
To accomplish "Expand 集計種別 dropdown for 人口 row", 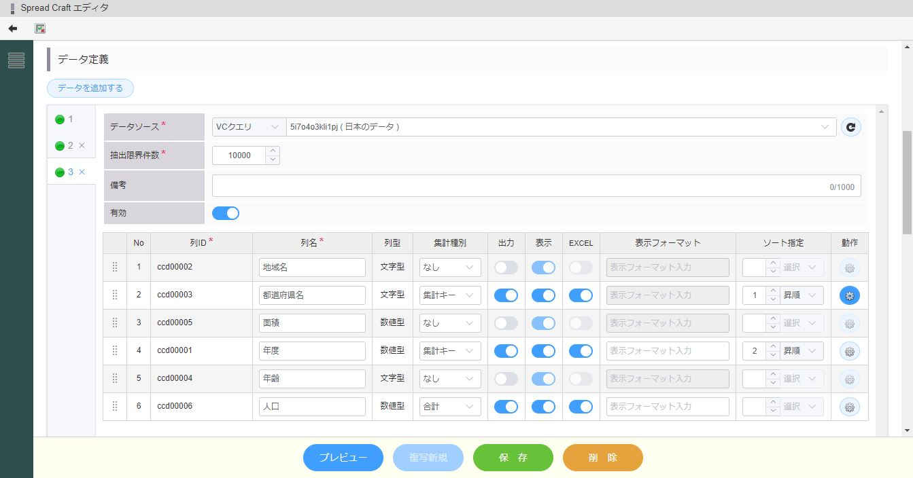I will point(450,407).
